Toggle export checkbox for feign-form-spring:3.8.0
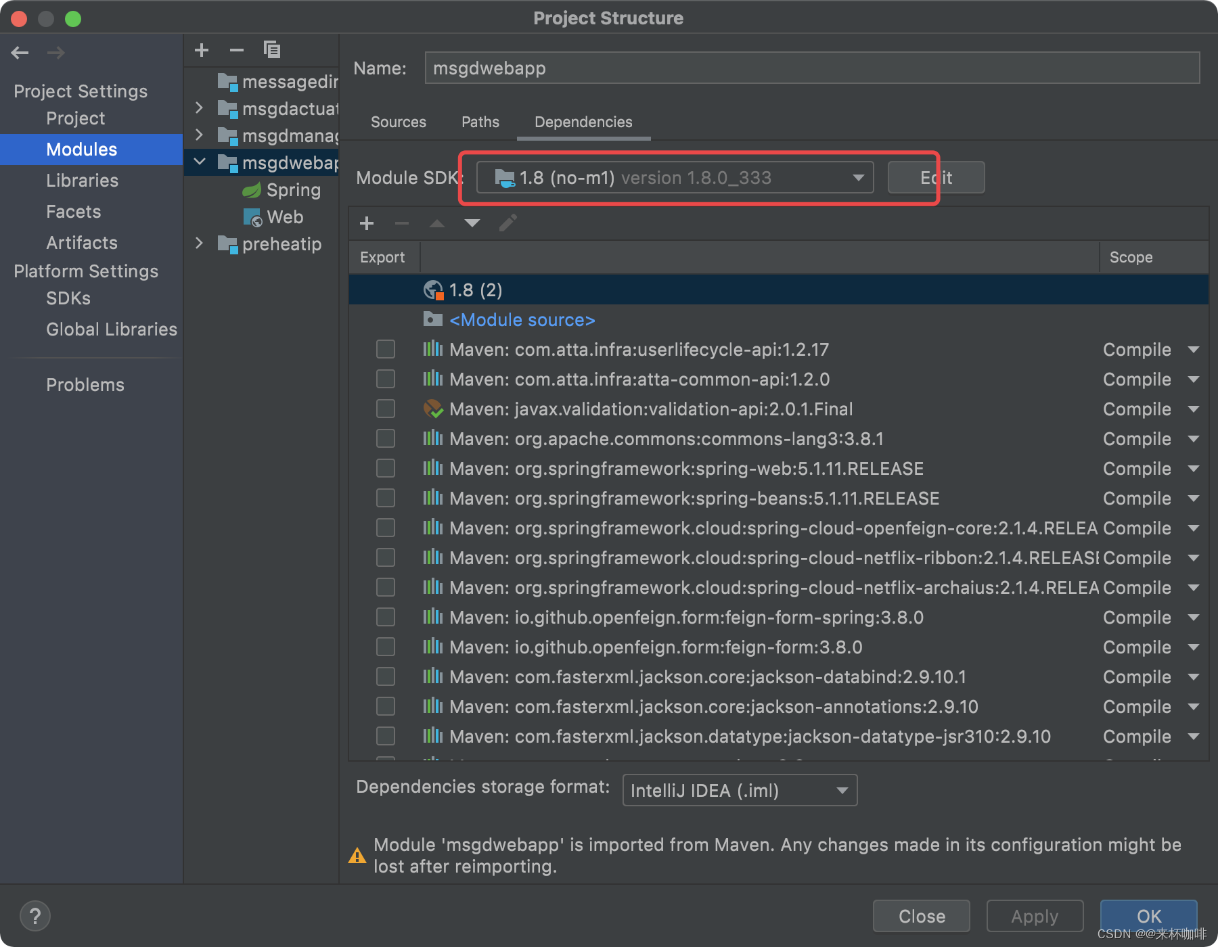 (x=386, y=617)
